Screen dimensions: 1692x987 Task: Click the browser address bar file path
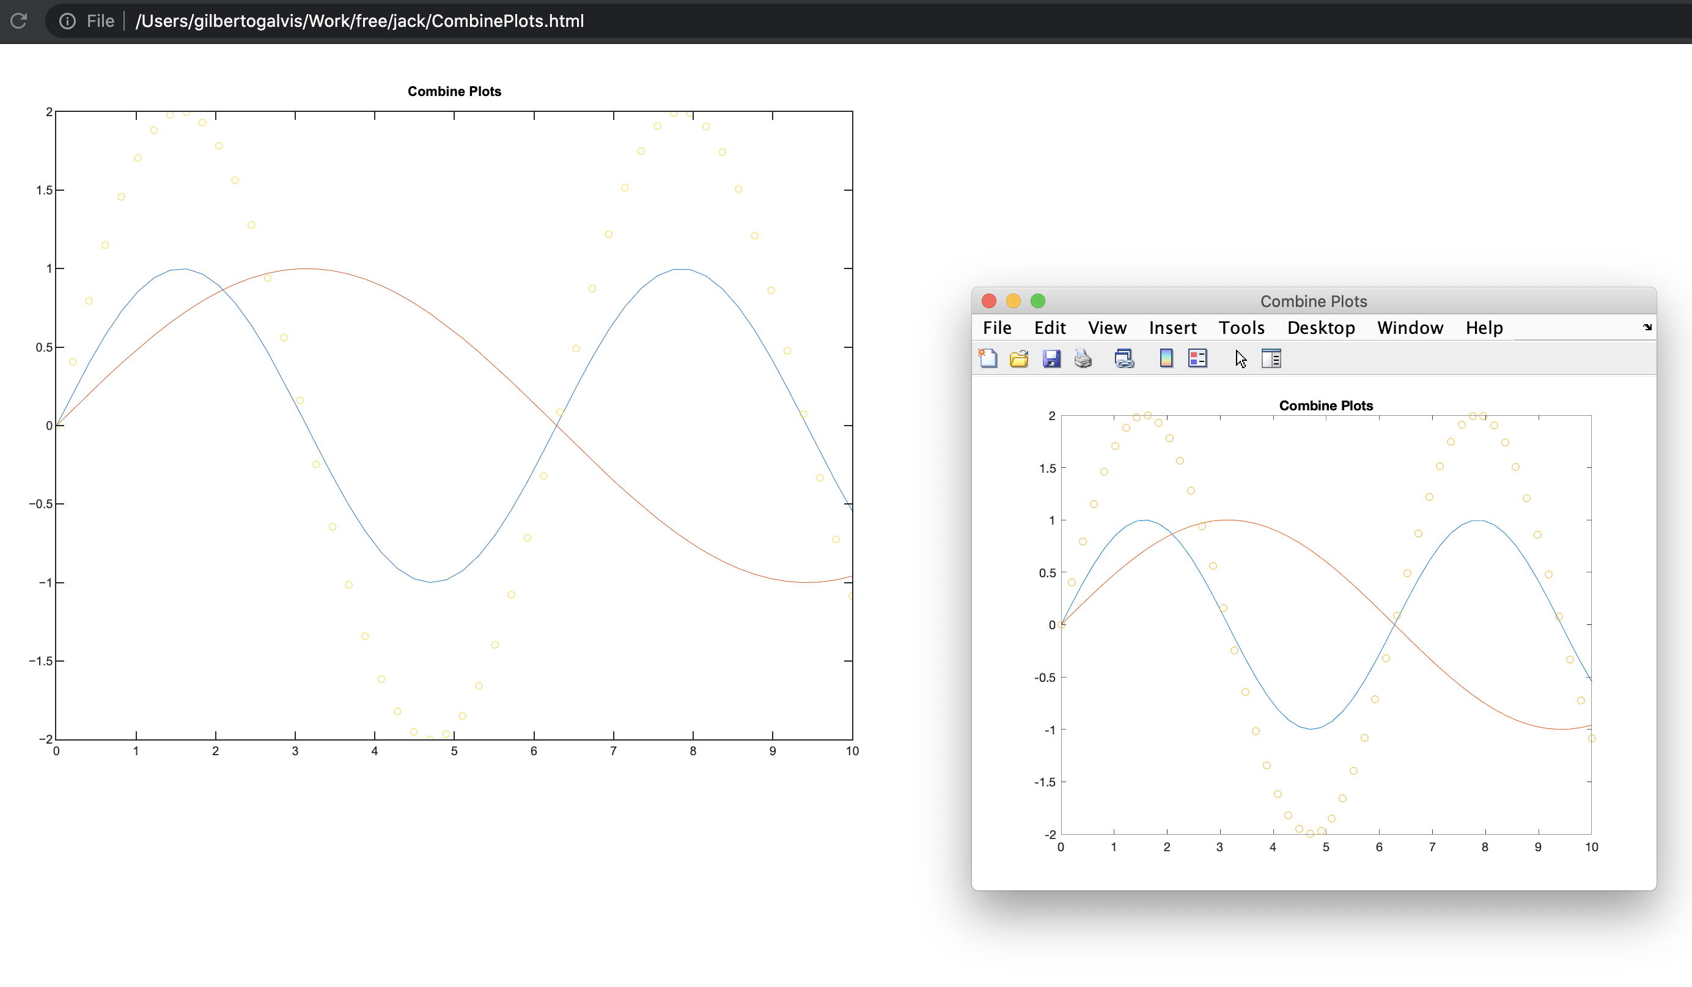point(359,21)
